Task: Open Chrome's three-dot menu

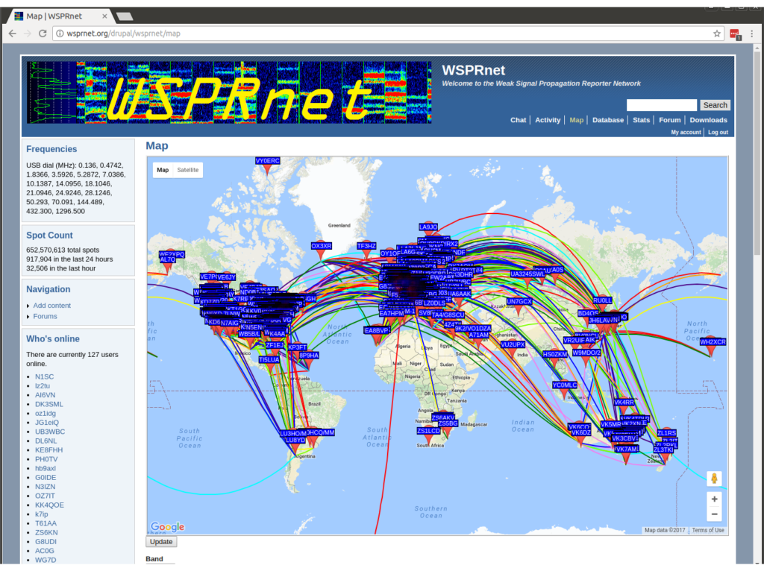Action: (752, 34)
